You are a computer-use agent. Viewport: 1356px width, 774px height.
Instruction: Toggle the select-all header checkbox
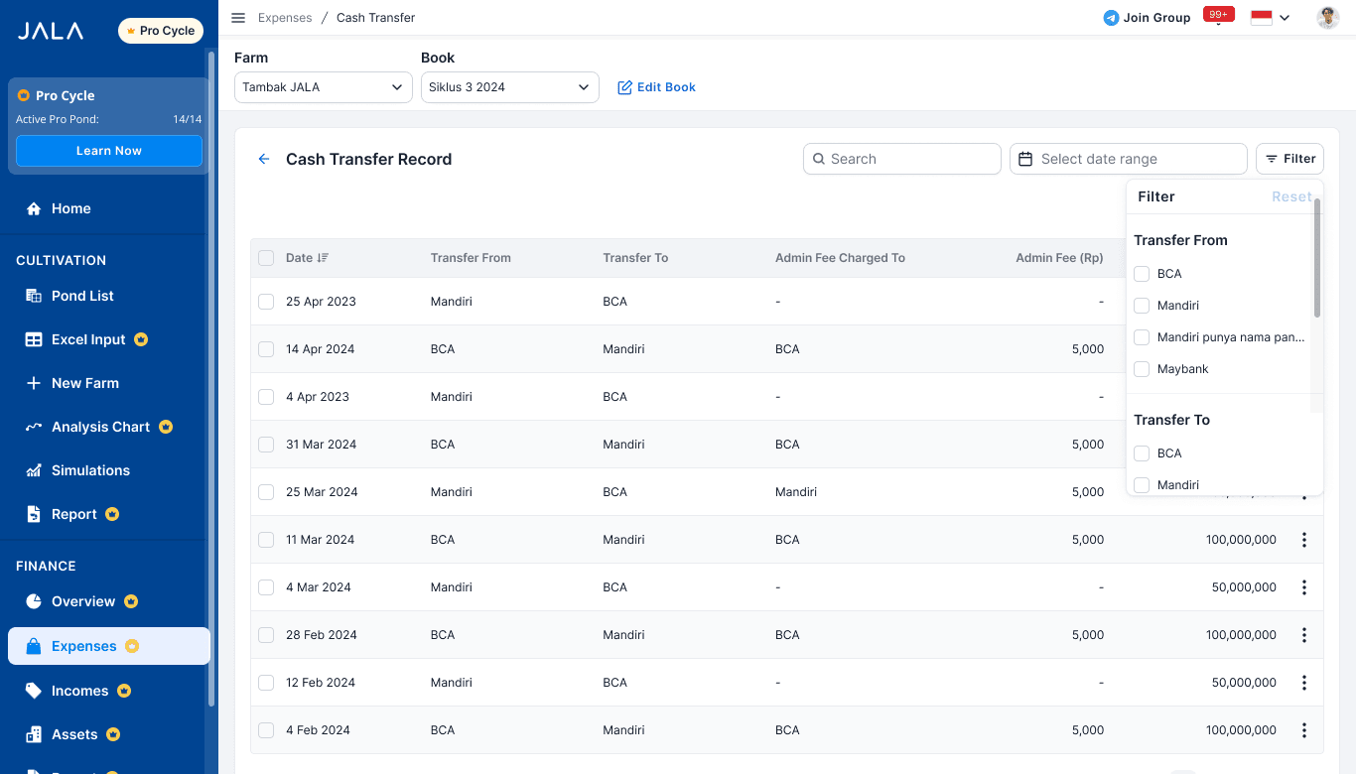pyautogui.click(x=266, y=258)
